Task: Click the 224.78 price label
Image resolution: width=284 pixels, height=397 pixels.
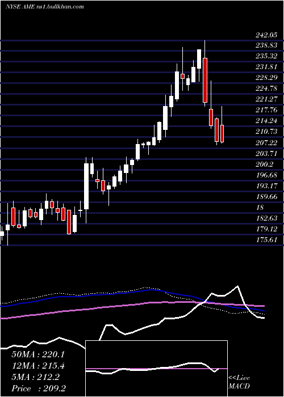Action: (x=266, y=88)
